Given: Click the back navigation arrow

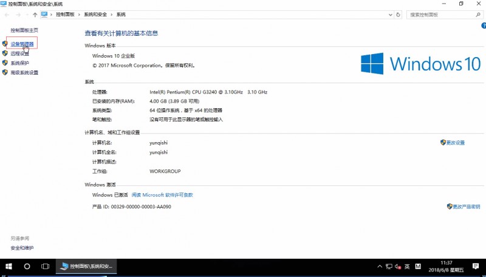Looking at the screenshot, I should pos(7,15).
